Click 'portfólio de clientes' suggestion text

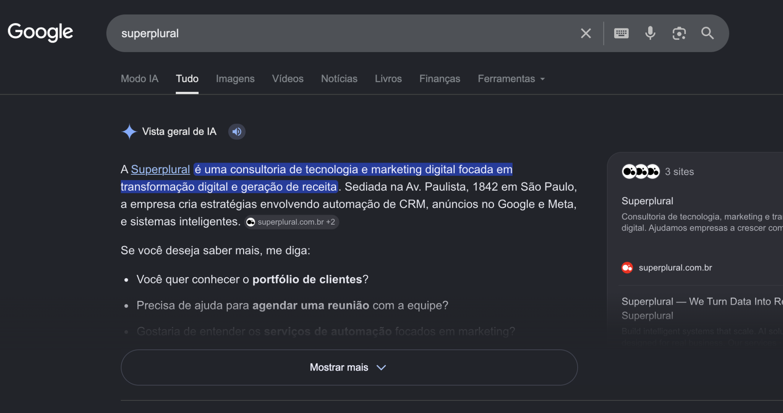coord(307,279)
